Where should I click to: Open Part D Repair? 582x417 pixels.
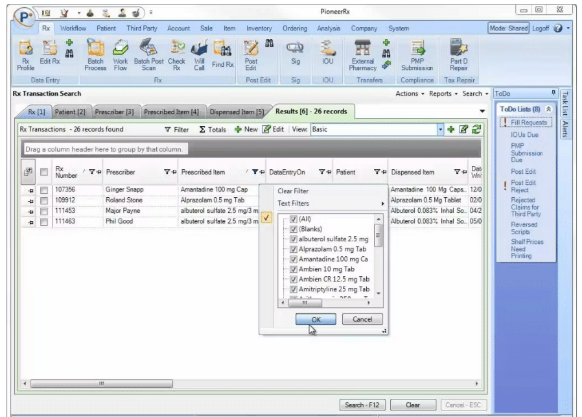(459, 54)
